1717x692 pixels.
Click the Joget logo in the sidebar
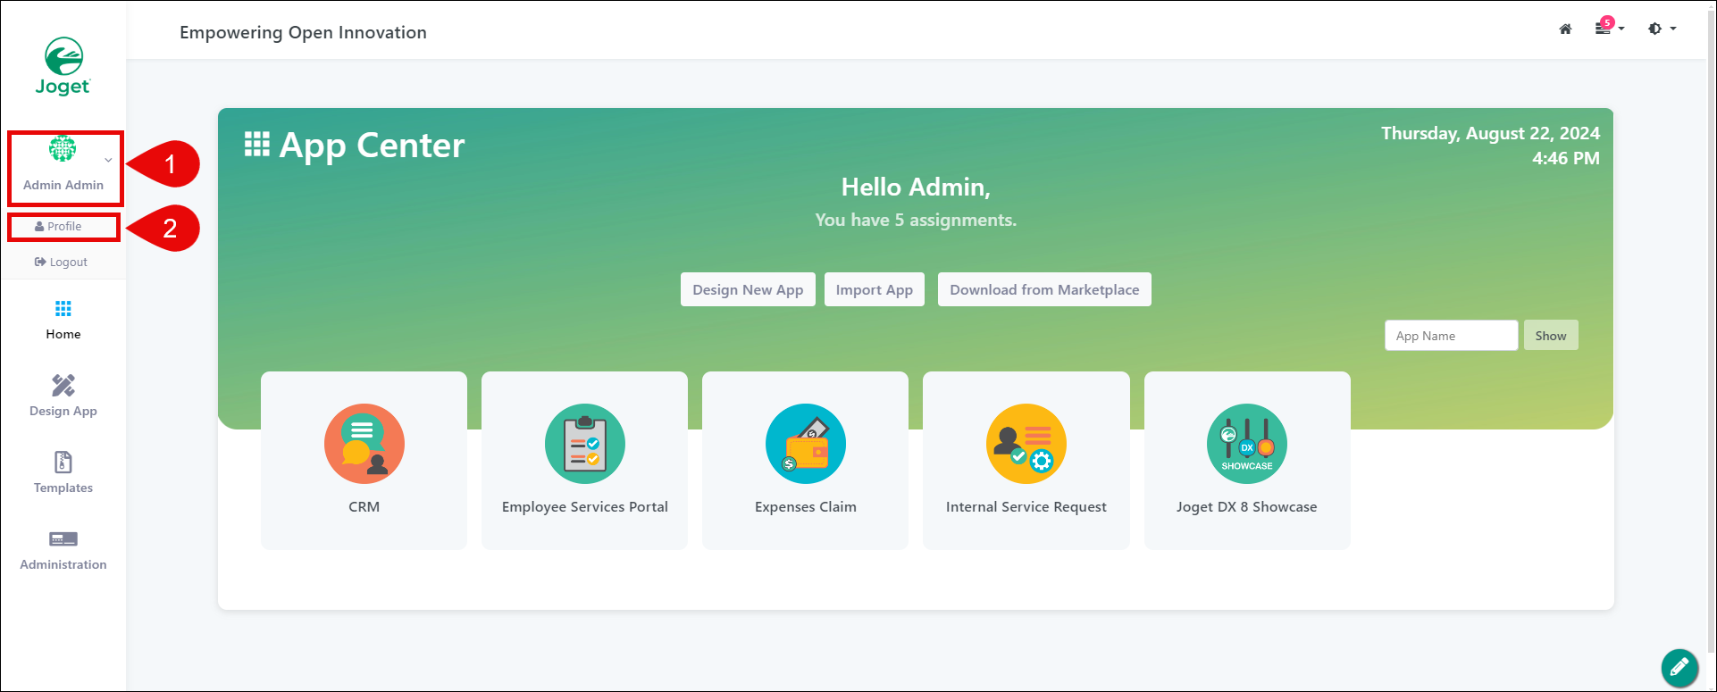[x=63, y=66]
